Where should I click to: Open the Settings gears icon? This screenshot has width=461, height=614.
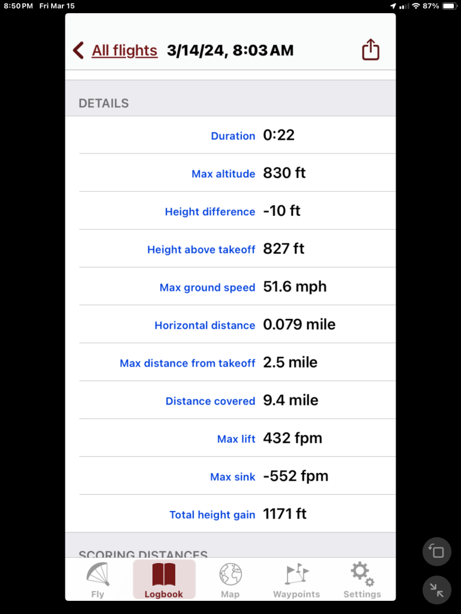click(362, 574)
